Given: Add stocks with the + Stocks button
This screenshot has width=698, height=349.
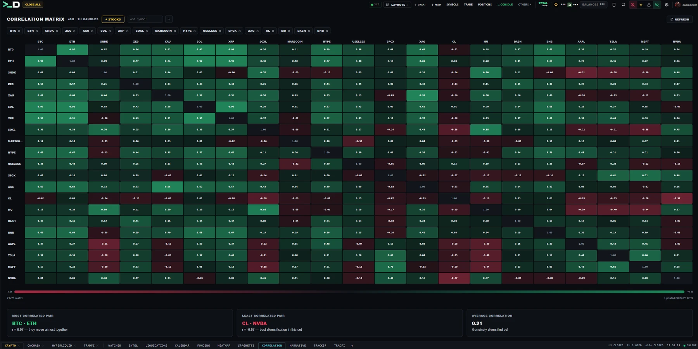Looking at the screenshot, I should (113, 19).
